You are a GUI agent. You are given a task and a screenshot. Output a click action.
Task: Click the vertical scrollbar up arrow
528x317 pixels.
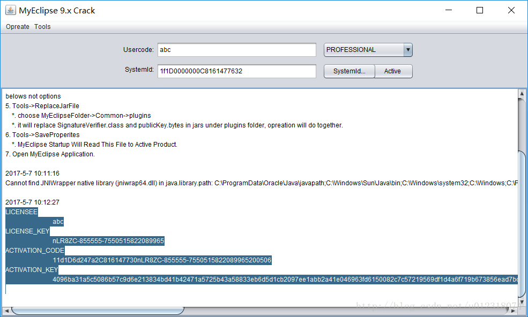click(x=522, y=94)
